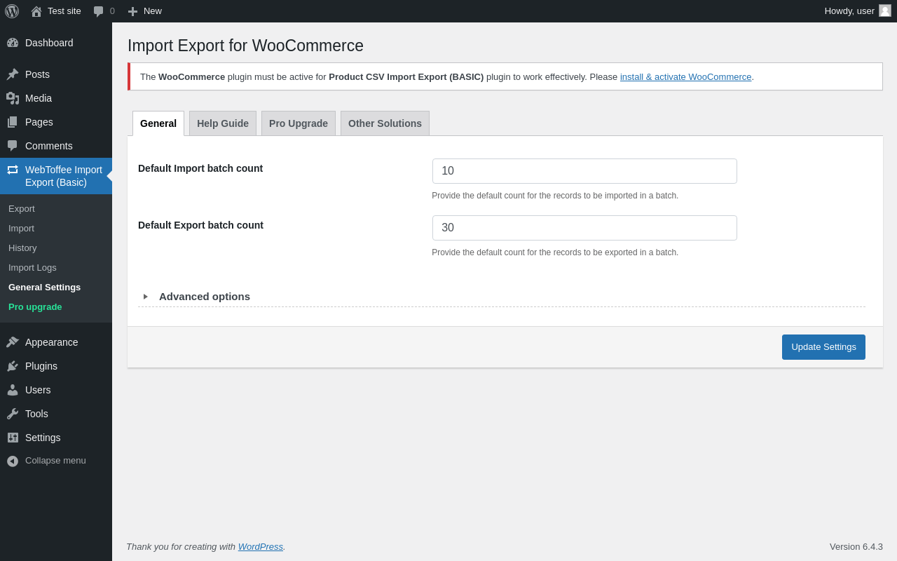This screenshot has height=561, width=897.
Task: Open Import Logs in the submenu
Action: click(x=32, y=268)
